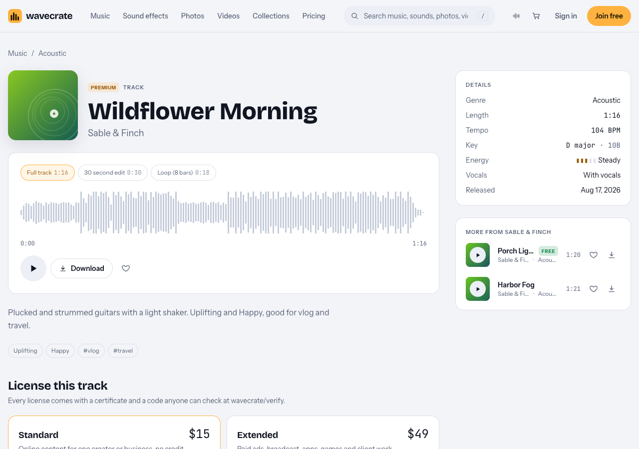
Task: Favorite Wildflower Morning with the heart icon
Action: point(126,268)
